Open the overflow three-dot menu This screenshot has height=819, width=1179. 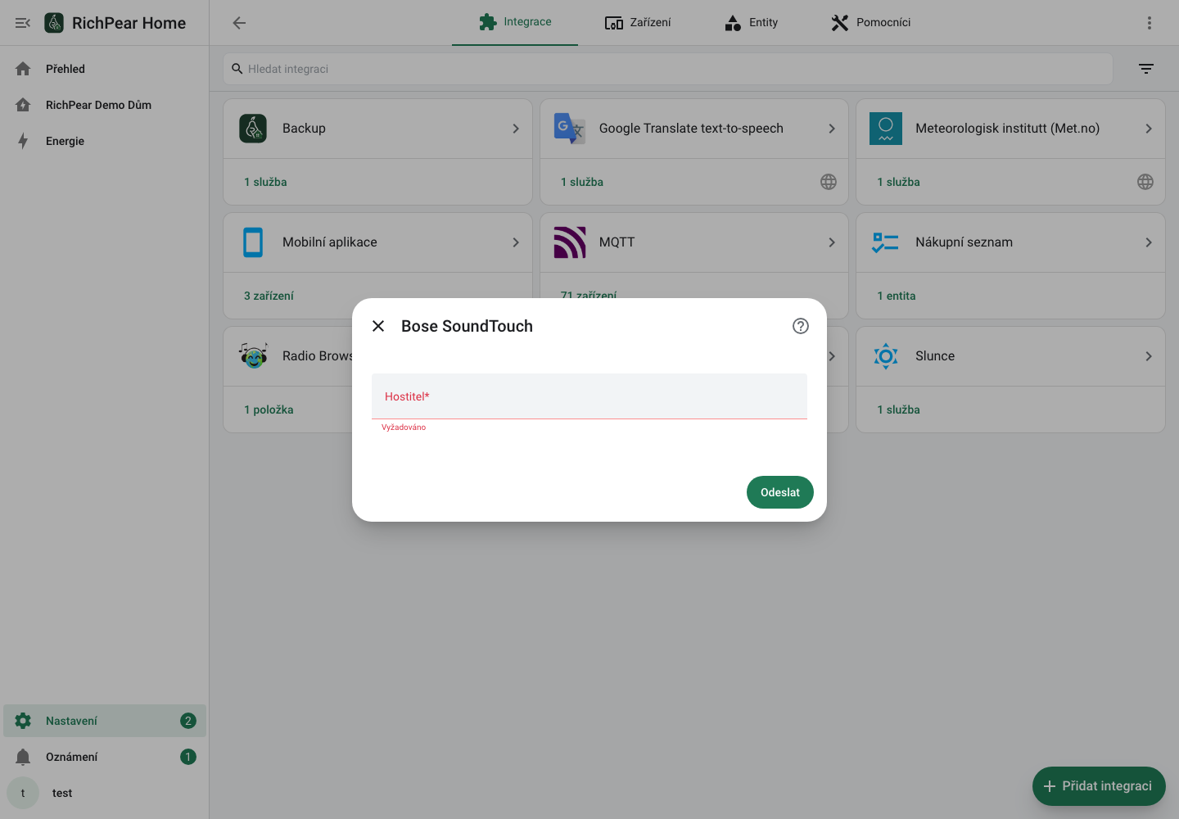click(x=1150, y=23)
